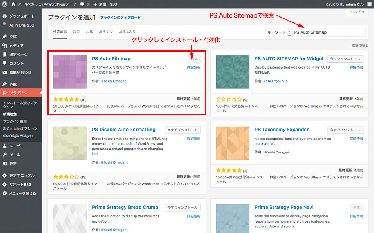The image size is (374, 233).
Task: Expand the ヘルプ help panel
Action: [357, 12]
